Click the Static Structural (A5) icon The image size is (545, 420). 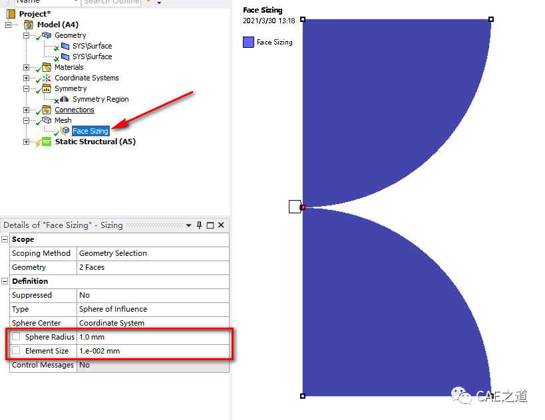click(46, 142)
